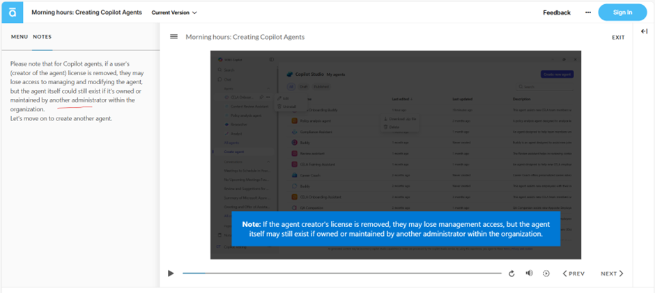Toggle the volume speaker icon
Image resolution: width=655 pixels, height=293 pixels.
(530, 274)
